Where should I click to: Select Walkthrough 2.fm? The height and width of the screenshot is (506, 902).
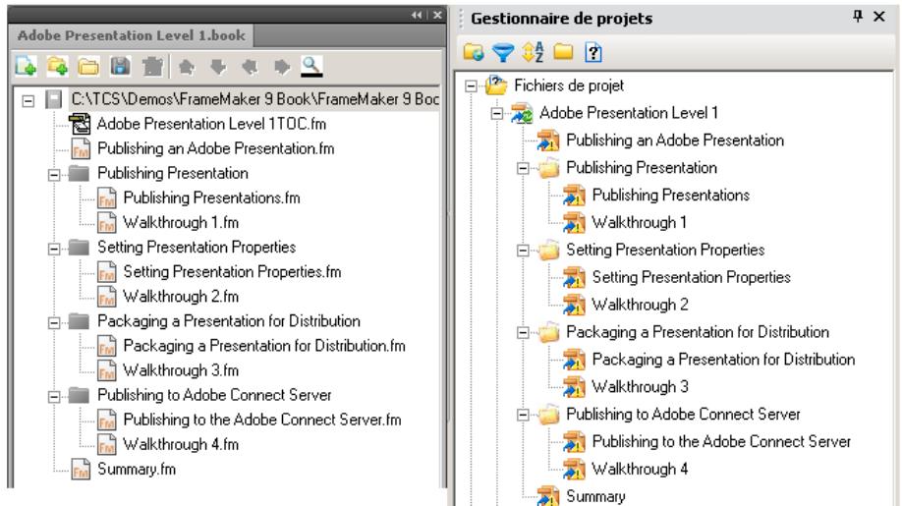click(x=181, y=296)
